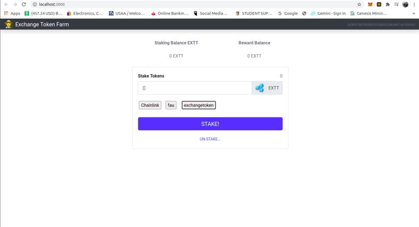Click the 0 EXTT staking balance value
The image size is (419, 227).
(x=176, y=56)
